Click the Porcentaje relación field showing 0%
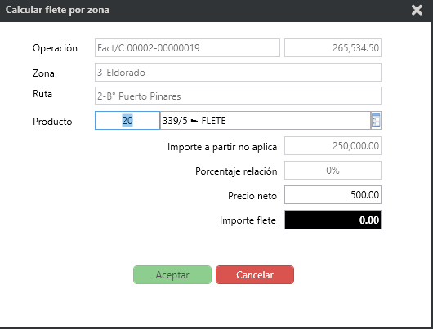Image resolution: width=433 pixels, height=329 pixels. click(x=333, y=171)
